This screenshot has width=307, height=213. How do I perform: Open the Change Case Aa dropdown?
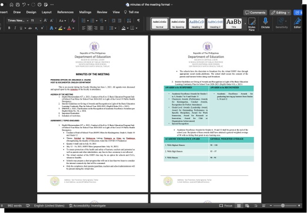62,21
